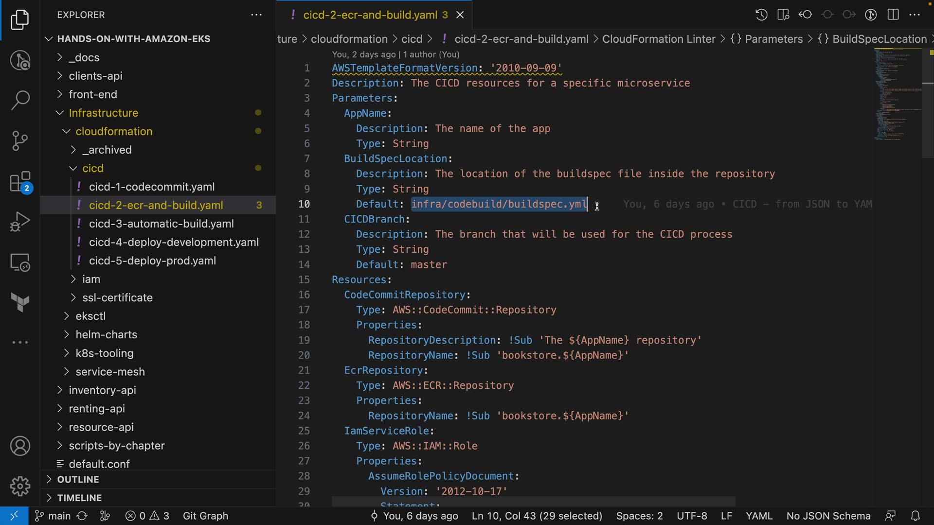Open the Search view in activity bar
Screen dimensions: 934x525
pos(20,100)
